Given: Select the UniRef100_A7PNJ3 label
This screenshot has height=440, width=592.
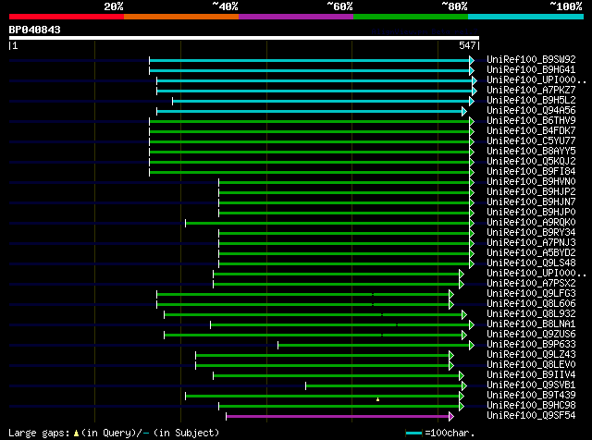Looking at the screenshot, I should coord(531,243).
